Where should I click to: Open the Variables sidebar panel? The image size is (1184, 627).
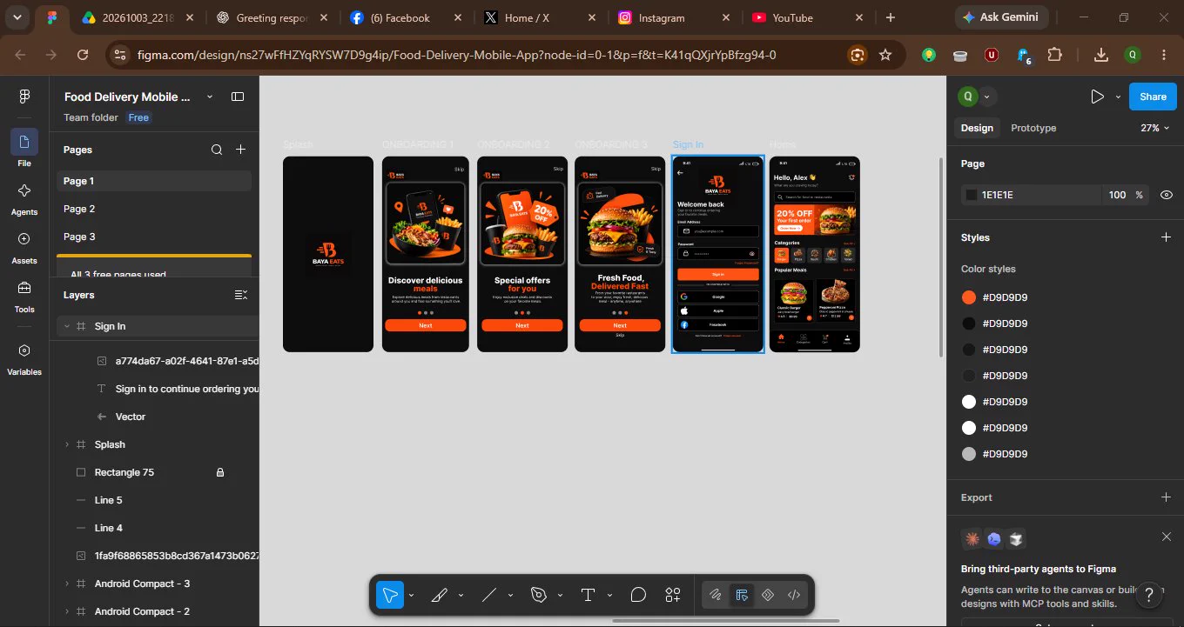pos(24,359)
